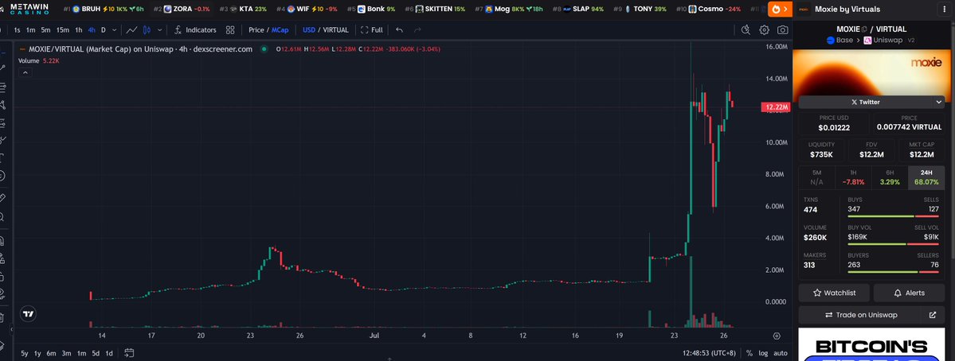This screenshot has width=955, height=361.
Task: Click the Alerts button
Action: click(x=909, y=293)
